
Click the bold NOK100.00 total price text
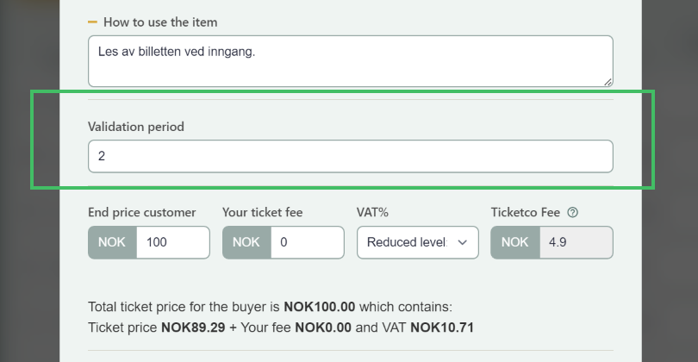point(319,307)
